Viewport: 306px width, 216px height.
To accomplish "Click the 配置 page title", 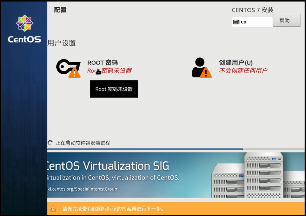I will pyautogui.click(x=60, y=10).
